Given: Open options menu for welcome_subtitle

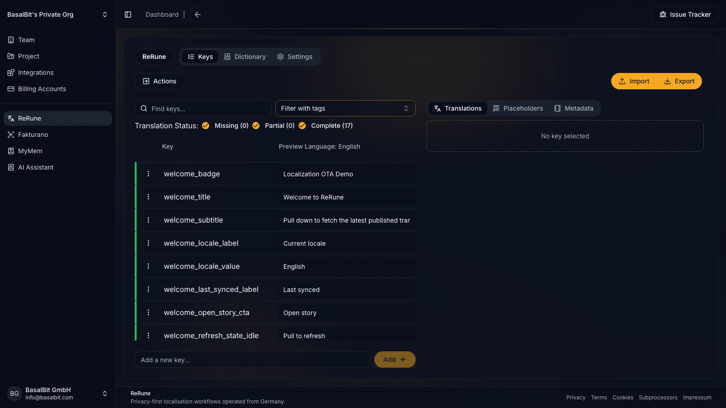Looking at the screenshot, I should point(148,220).
